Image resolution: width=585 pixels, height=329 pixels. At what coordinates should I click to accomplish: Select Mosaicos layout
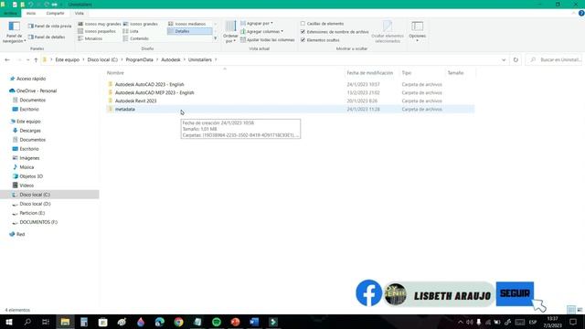click(x=90, y=38)
